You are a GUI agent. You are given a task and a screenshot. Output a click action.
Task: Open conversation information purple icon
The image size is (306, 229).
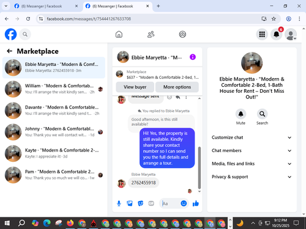193,57
